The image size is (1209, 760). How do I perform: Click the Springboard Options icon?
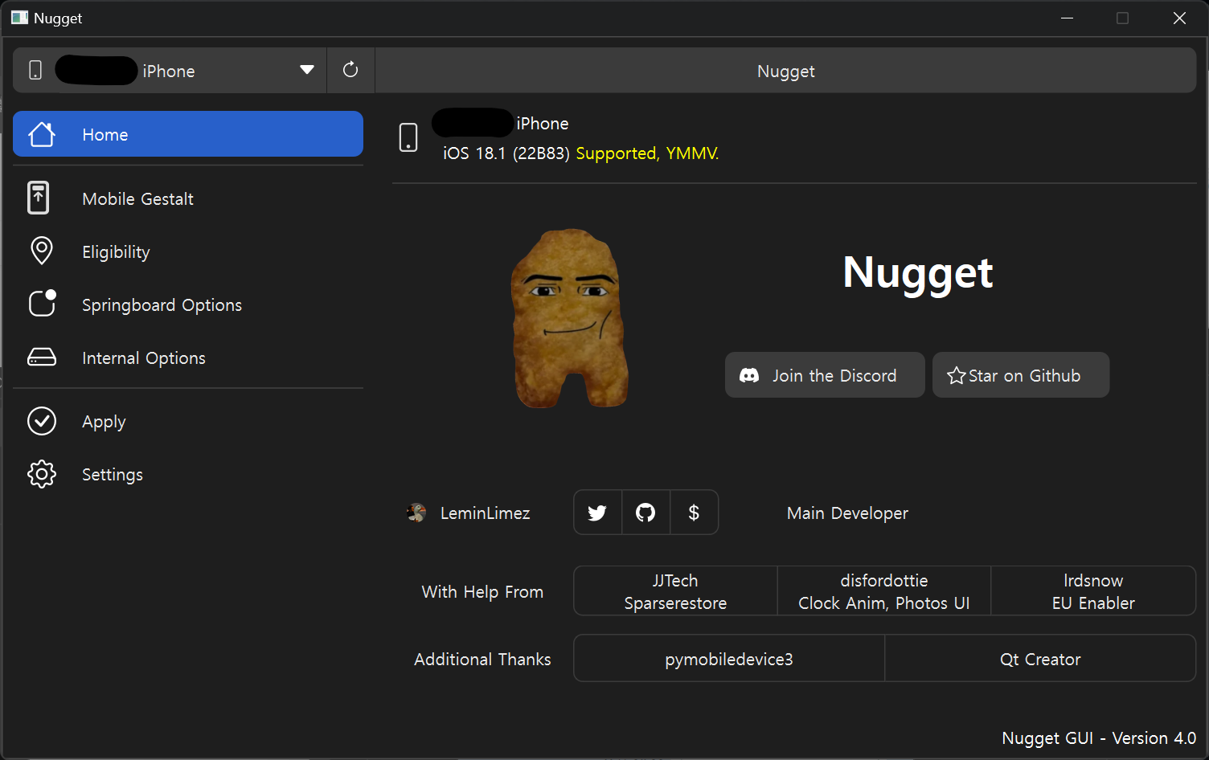point(43,303)
